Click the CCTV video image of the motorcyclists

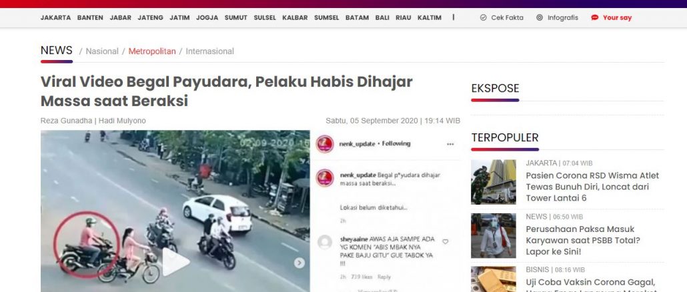point(175,211)
